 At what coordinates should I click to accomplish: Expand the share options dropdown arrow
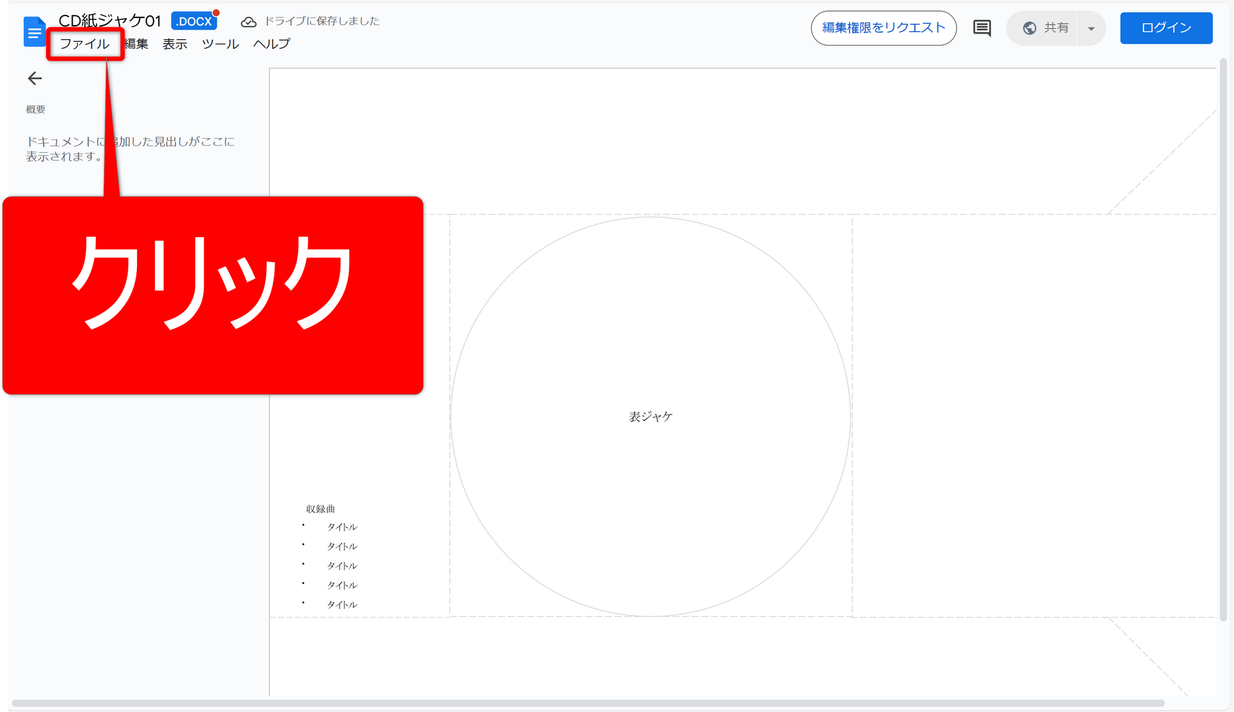(1091, 28)
